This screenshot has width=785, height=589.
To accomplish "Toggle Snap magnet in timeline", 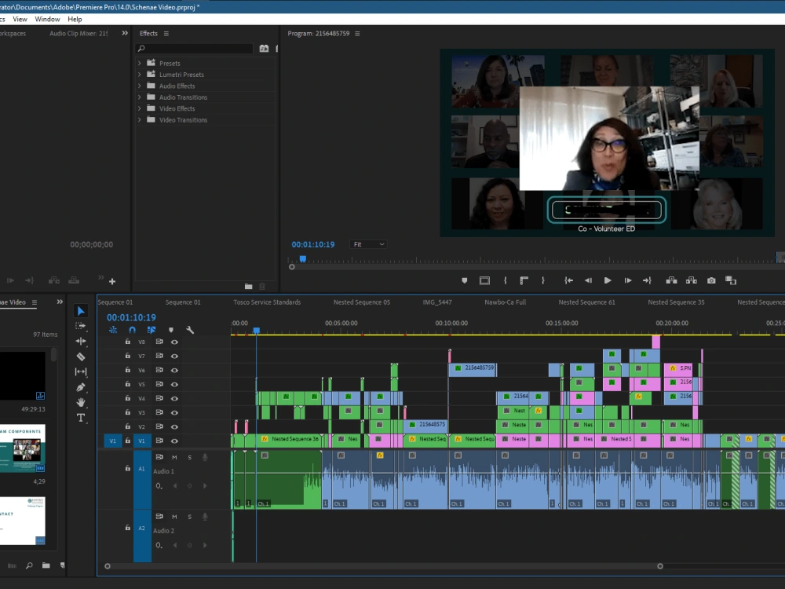I will click(x=132, y=330).
